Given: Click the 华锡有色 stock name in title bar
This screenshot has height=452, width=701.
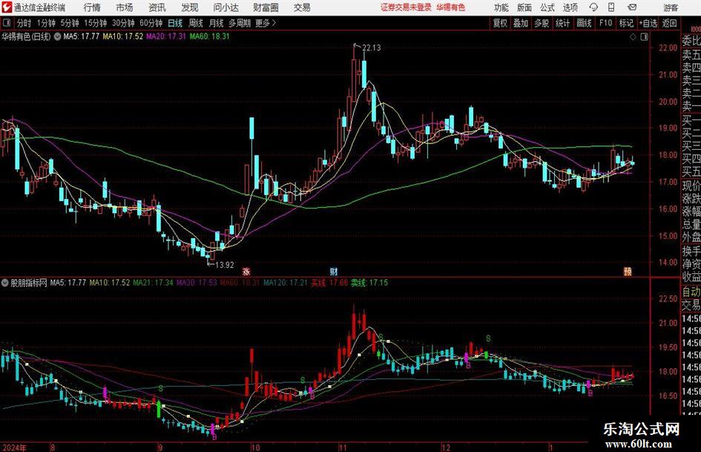Looking at the screenshot, I should coord(451,7).
